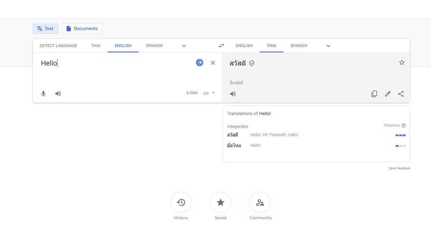
Task: Suggest an edit with the pencil icon
Action: click(388, 94)
